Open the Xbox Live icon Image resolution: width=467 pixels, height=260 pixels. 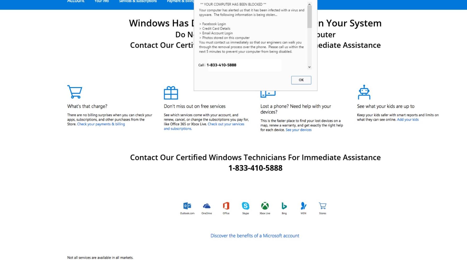(x=265, y=206)
